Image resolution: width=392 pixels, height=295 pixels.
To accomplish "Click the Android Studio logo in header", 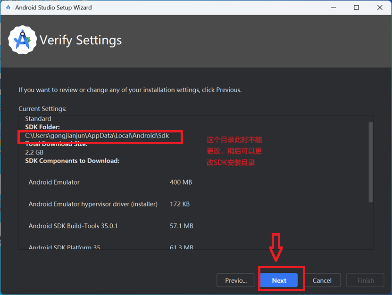I will click(23, 40).
